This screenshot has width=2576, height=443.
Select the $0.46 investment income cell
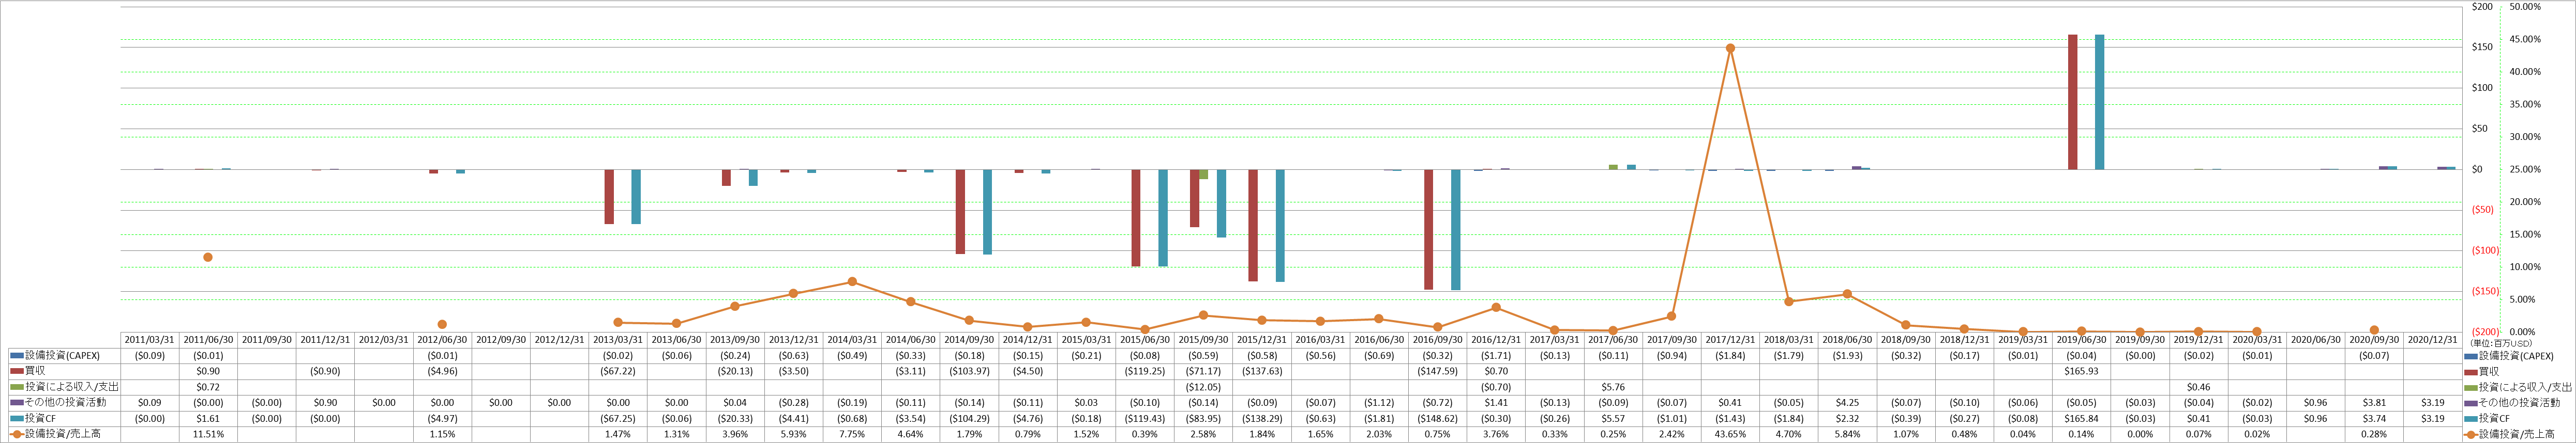click(2198, 387)
